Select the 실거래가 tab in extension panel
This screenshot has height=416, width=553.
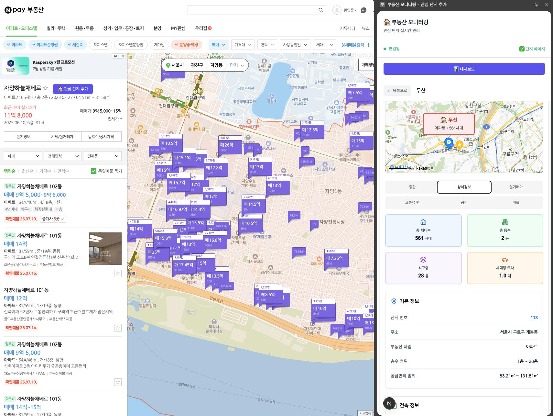[x=516, y=187]
